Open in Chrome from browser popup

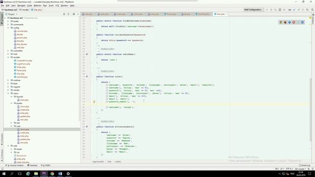281,22
